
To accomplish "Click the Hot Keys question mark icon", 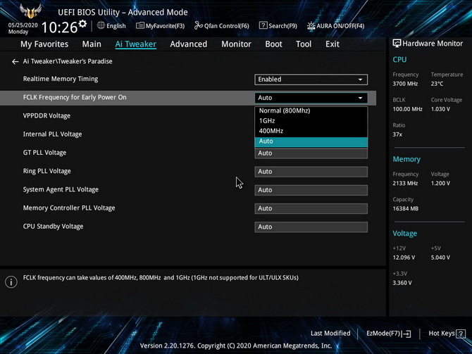I will (461, 334).
